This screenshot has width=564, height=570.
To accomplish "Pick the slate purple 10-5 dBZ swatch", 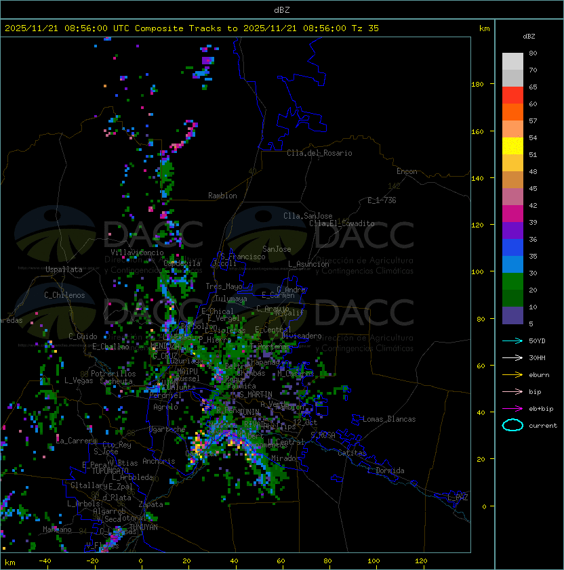I will pos(512,315).
